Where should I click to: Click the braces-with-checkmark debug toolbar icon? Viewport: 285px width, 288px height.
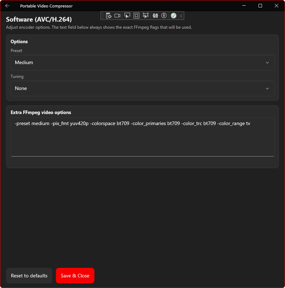click(155, 16)
